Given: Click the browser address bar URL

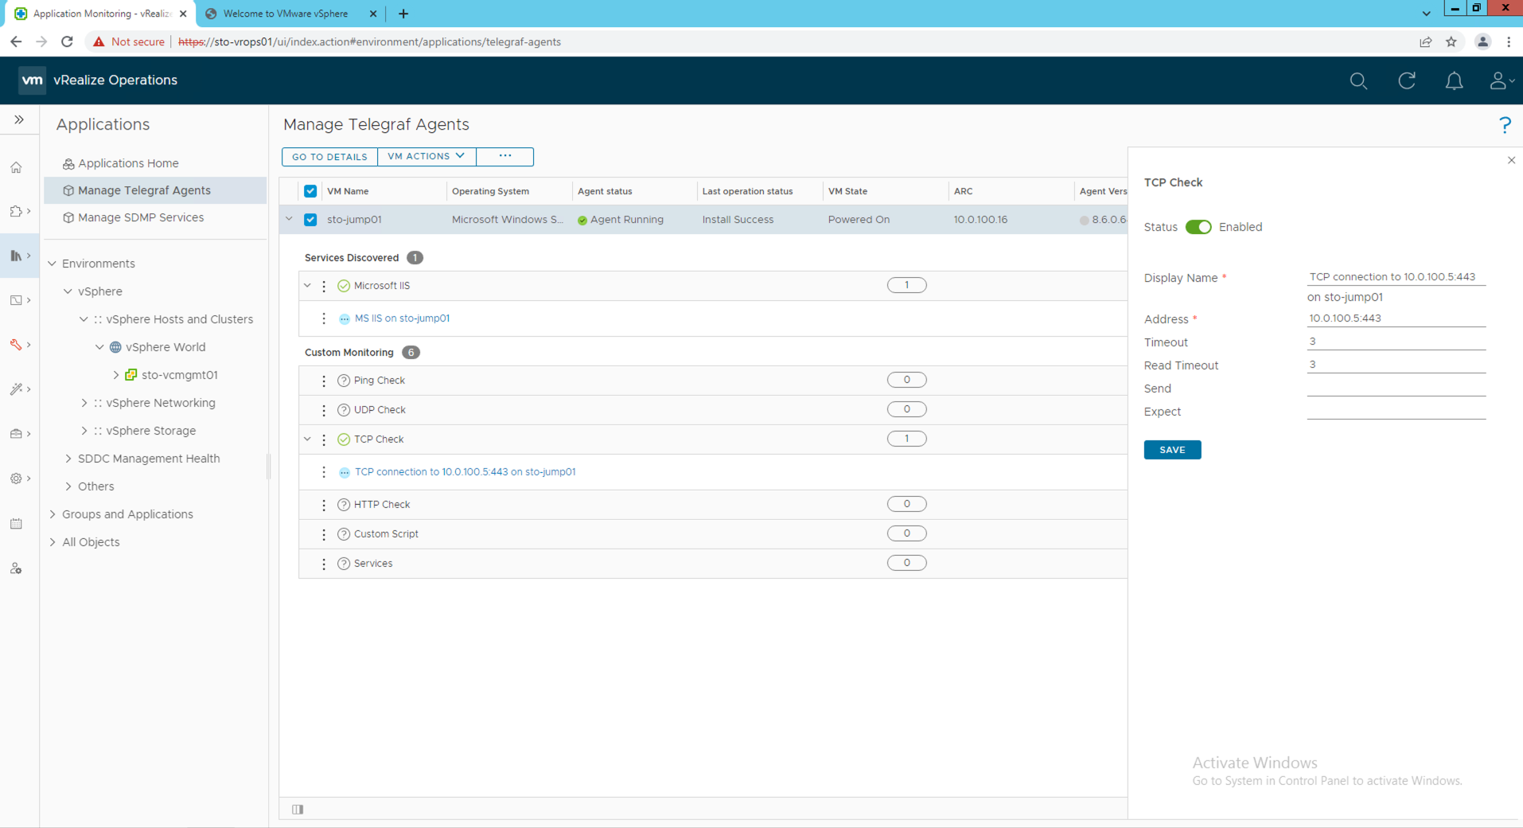Looking at the screenshot, I should tap(369, 41).
